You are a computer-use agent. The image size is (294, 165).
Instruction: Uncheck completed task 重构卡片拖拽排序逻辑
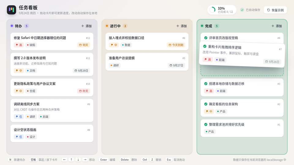click(205, 46)
